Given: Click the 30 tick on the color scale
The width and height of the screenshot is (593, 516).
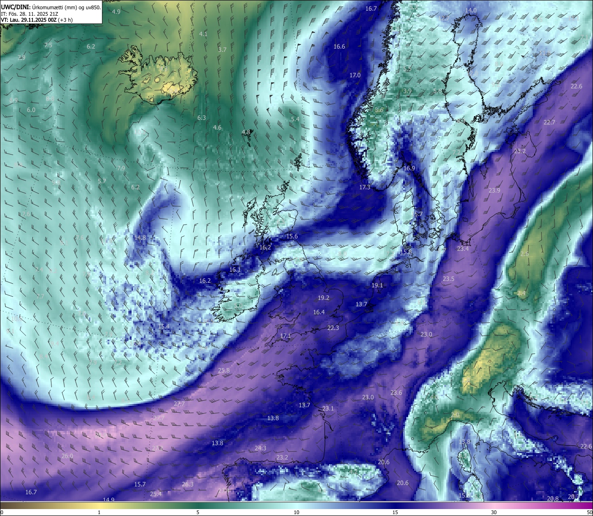Looking at the screenshot, I should (x=494, y=512).
